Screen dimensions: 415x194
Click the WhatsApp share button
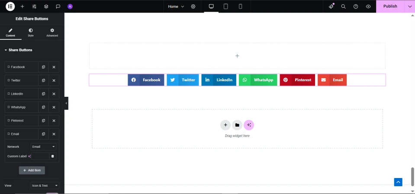click(258, 80)
